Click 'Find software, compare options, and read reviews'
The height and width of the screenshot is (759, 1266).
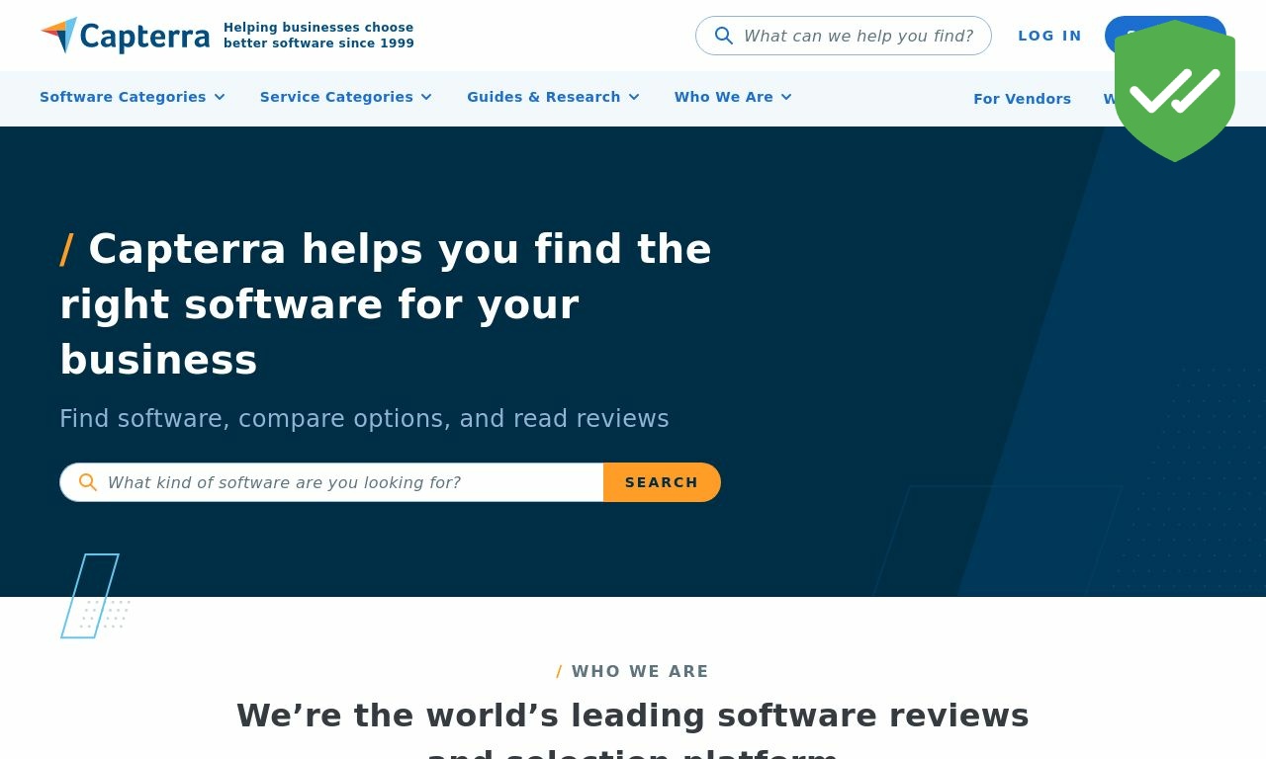pyautogui.click(x=364, y=419)
